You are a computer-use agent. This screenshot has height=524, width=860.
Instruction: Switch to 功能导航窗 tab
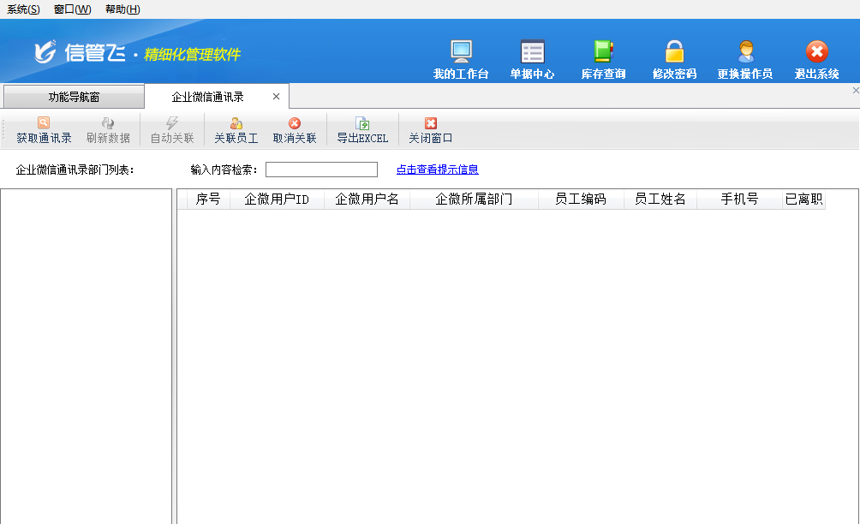74,97
